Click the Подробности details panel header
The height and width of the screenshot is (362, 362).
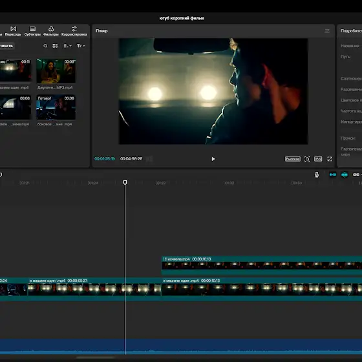[350, 31]
